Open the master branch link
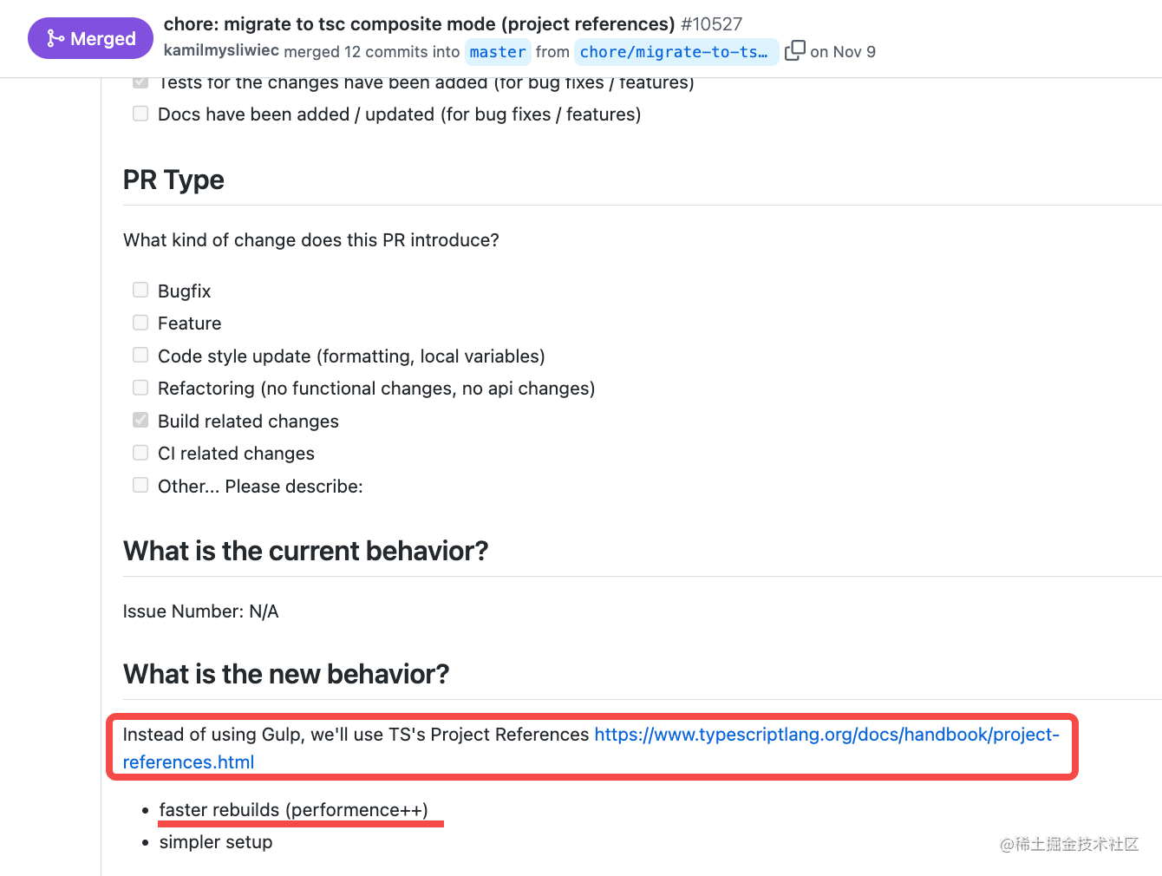 click(x=498, y=52)
